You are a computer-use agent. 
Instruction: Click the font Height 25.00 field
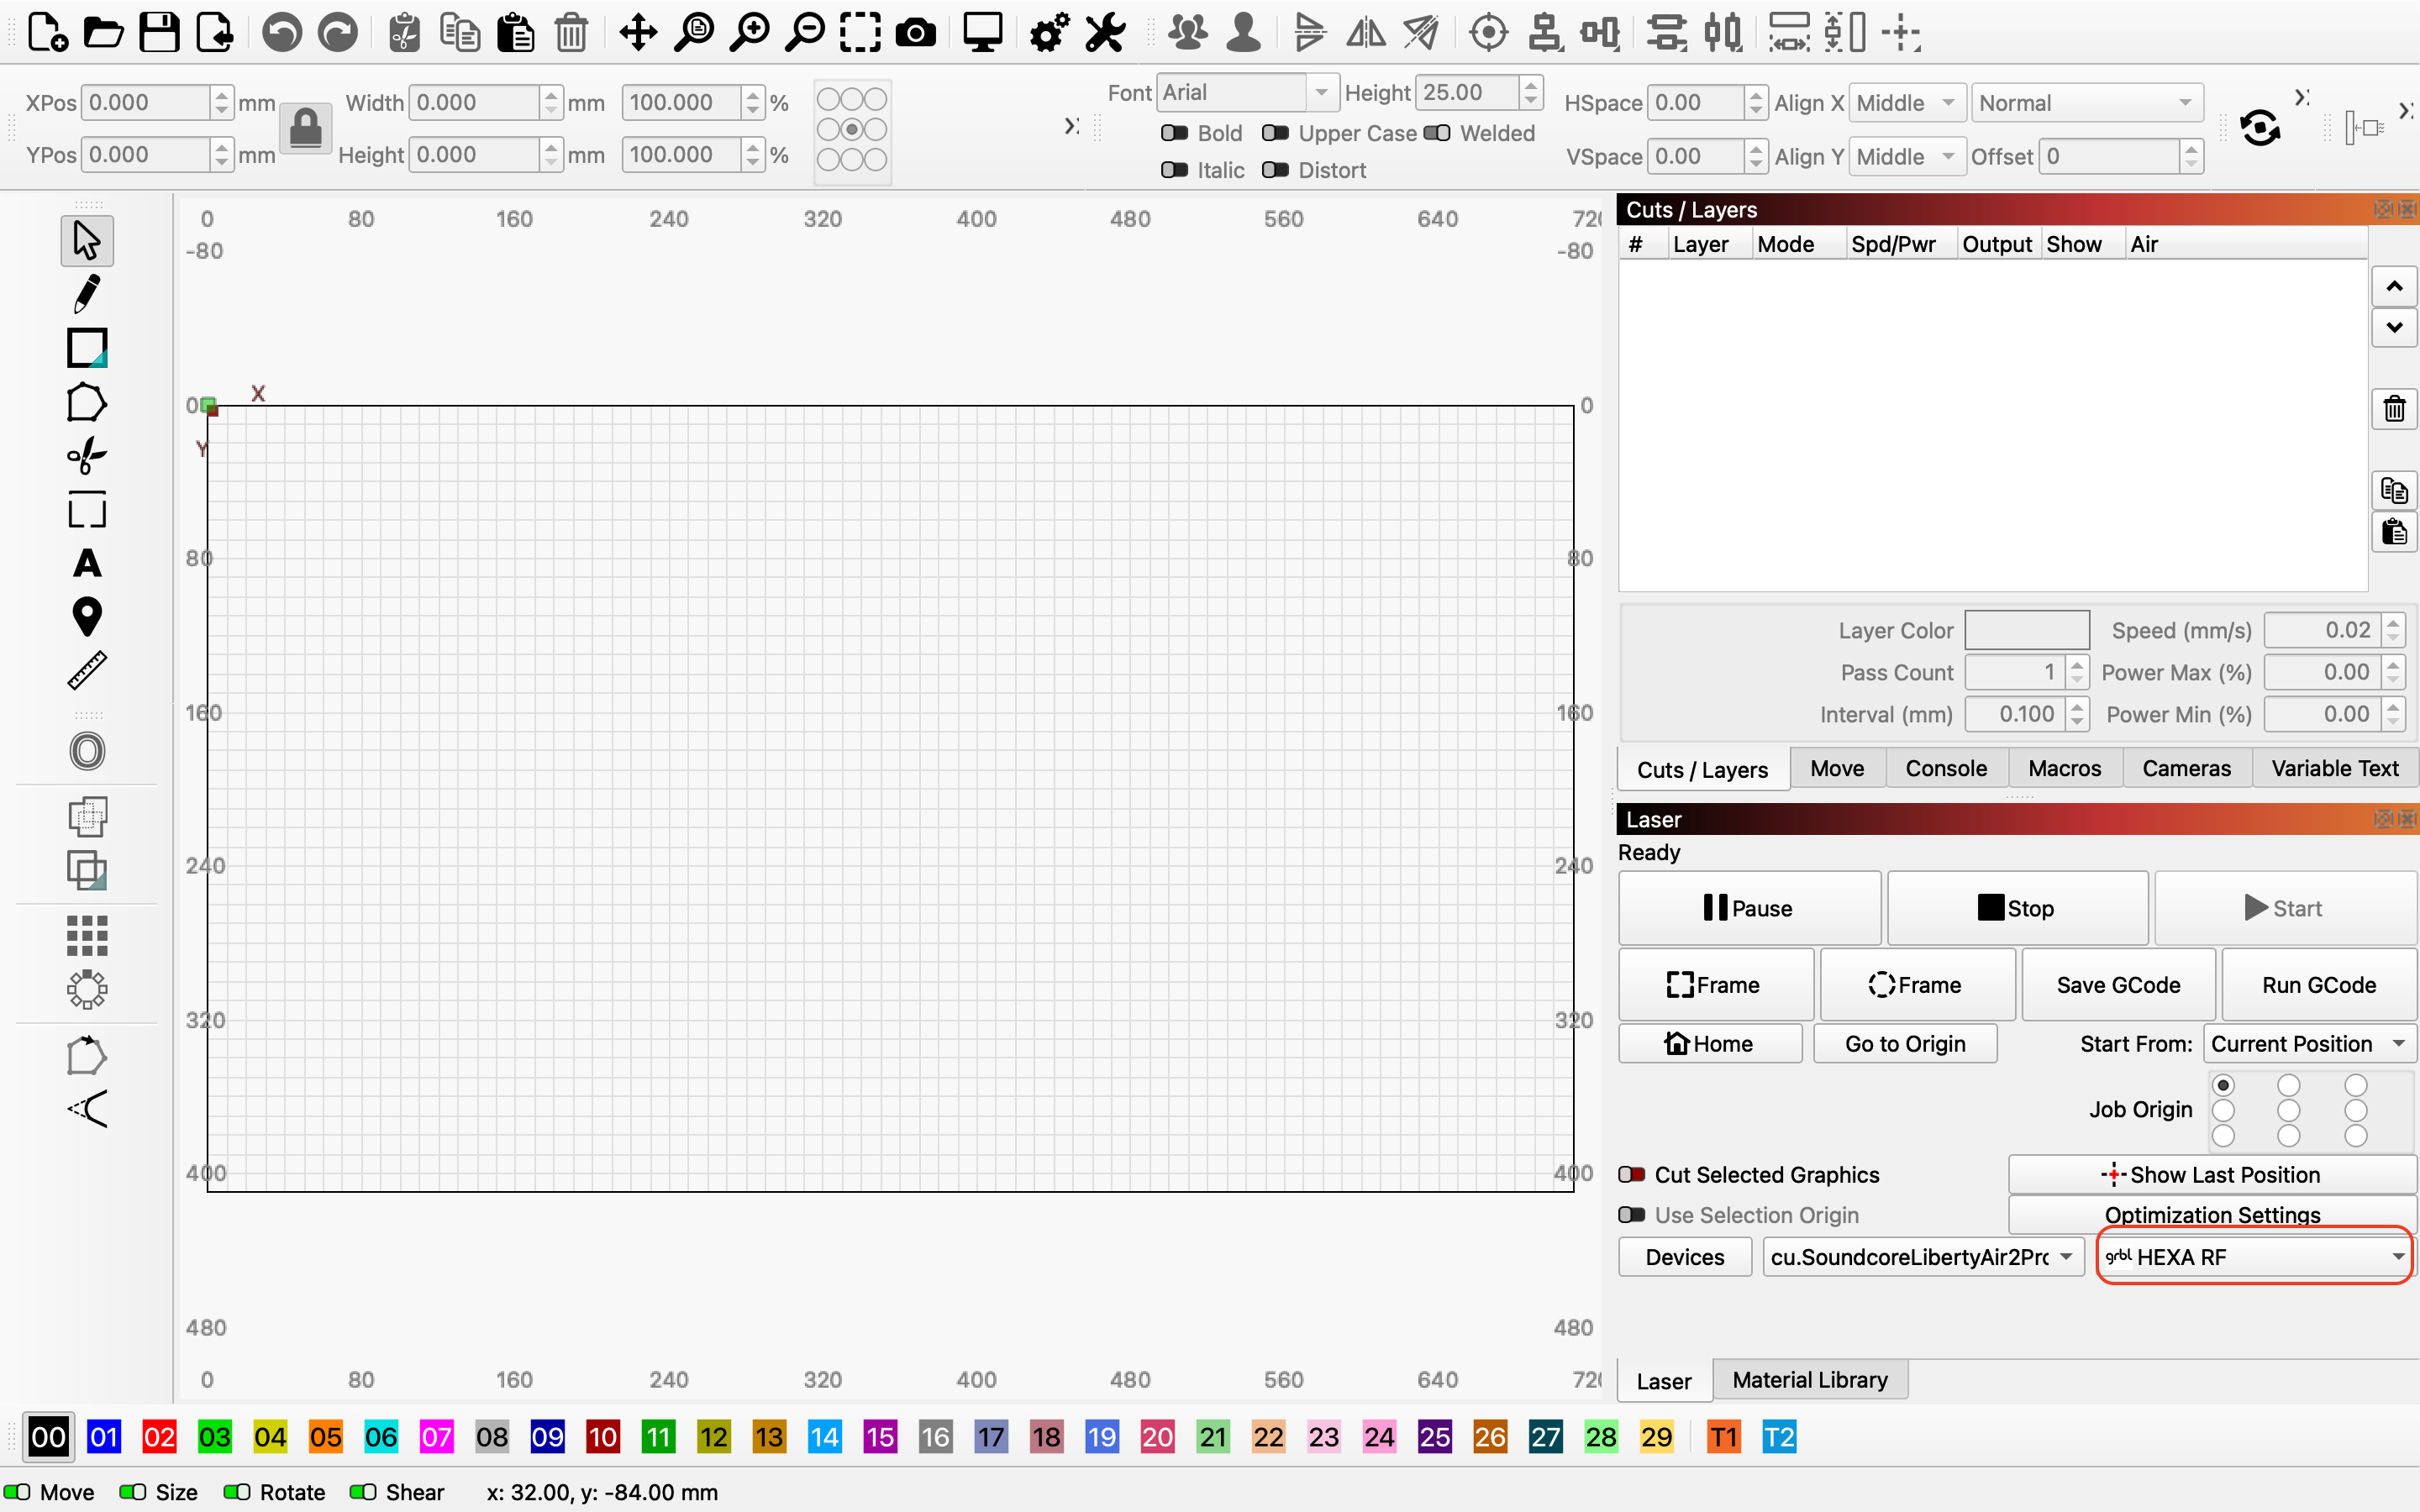1469,92
